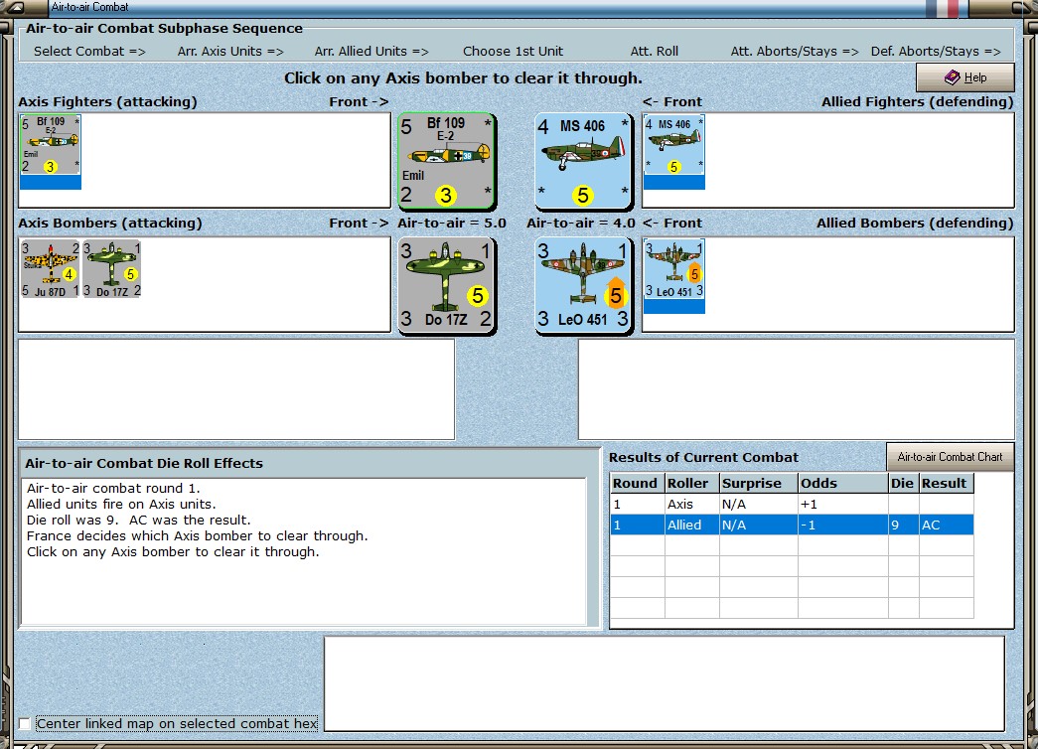Toggle Center linked map on combat hex
Screen dimensions: 1038x749
click(25, 724)
